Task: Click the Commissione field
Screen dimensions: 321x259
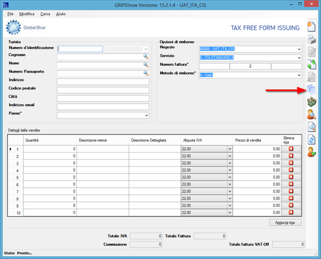Action: (146, 244)
